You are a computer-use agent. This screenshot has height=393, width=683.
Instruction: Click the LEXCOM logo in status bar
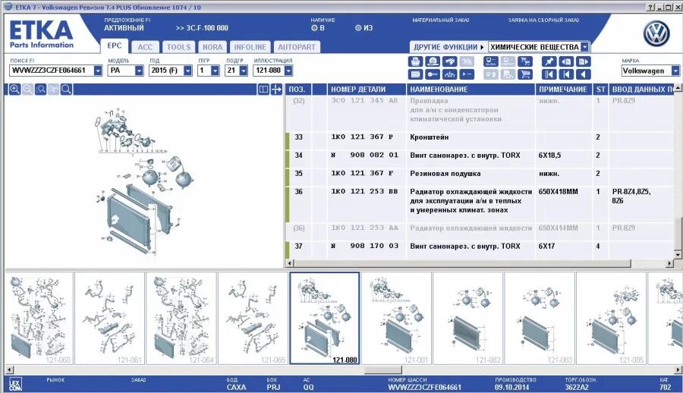[x=15, y=385]
